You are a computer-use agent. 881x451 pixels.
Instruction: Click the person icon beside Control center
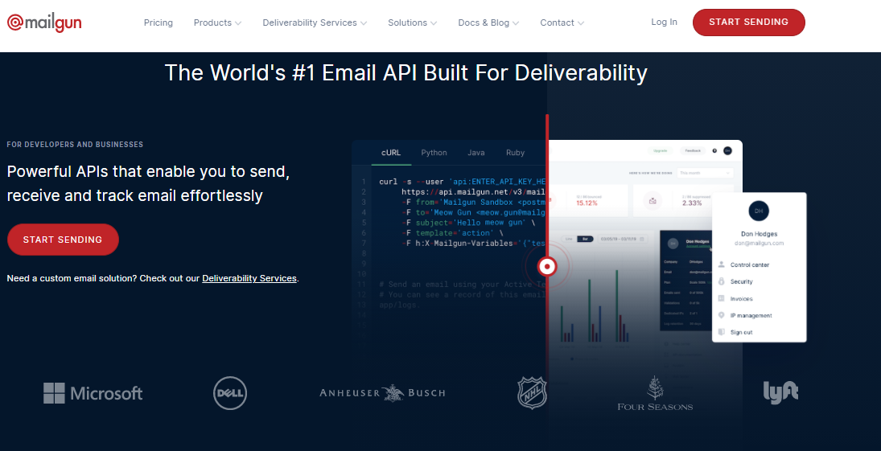click(722, 264)
